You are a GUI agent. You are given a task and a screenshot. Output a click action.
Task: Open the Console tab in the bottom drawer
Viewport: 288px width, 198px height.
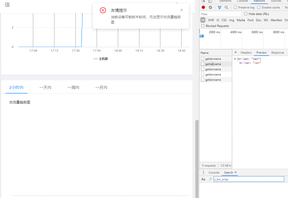(x=214, y=172)
